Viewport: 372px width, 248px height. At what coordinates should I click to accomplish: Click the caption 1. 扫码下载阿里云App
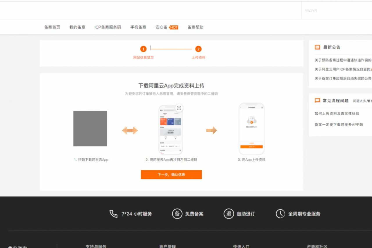pos(91,160)
